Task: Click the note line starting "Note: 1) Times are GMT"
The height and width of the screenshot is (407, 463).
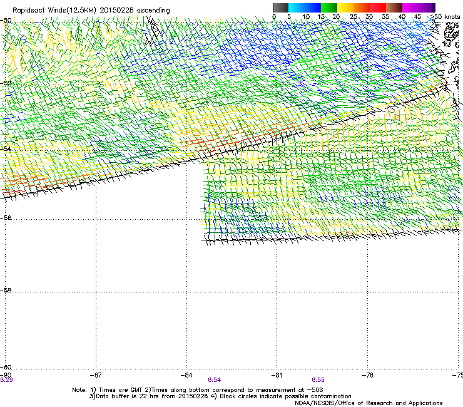Action: tap(198, 390)
